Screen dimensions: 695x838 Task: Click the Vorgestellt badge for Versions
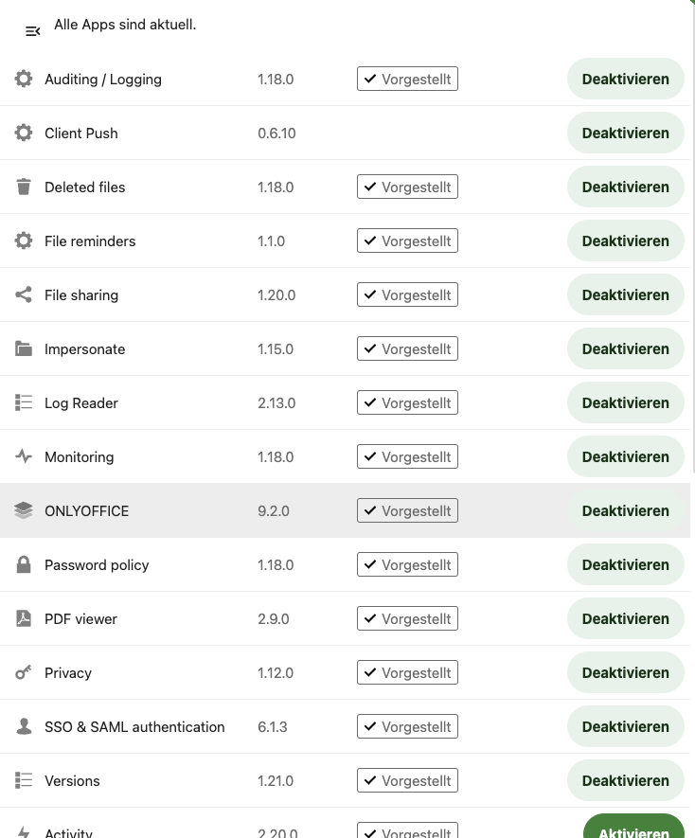(407, 780)
